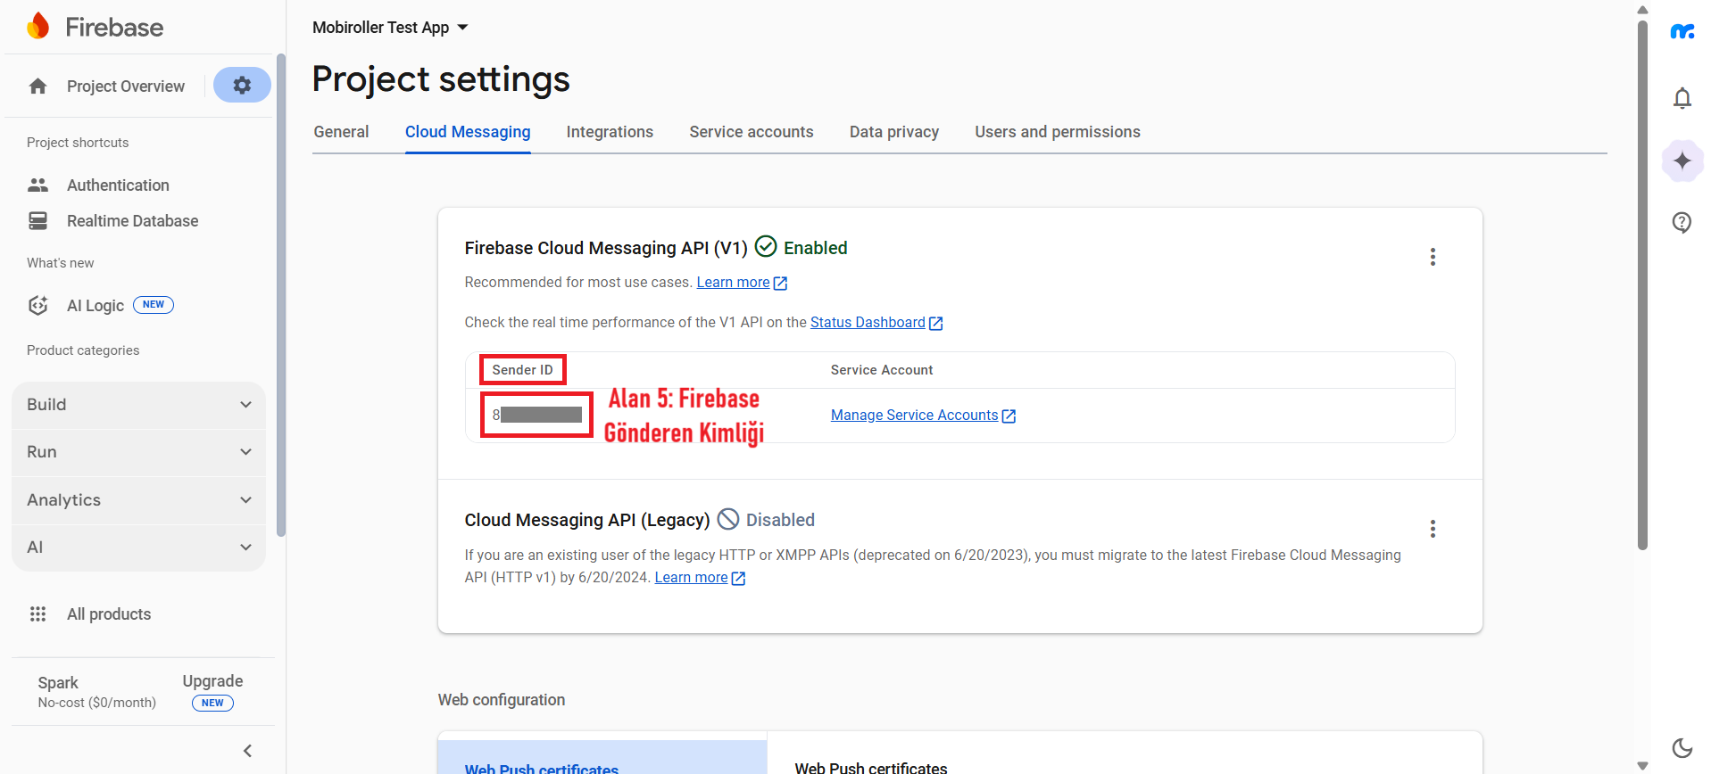Click the Service Account column header

pyautogui.click(x=881, y=370)
